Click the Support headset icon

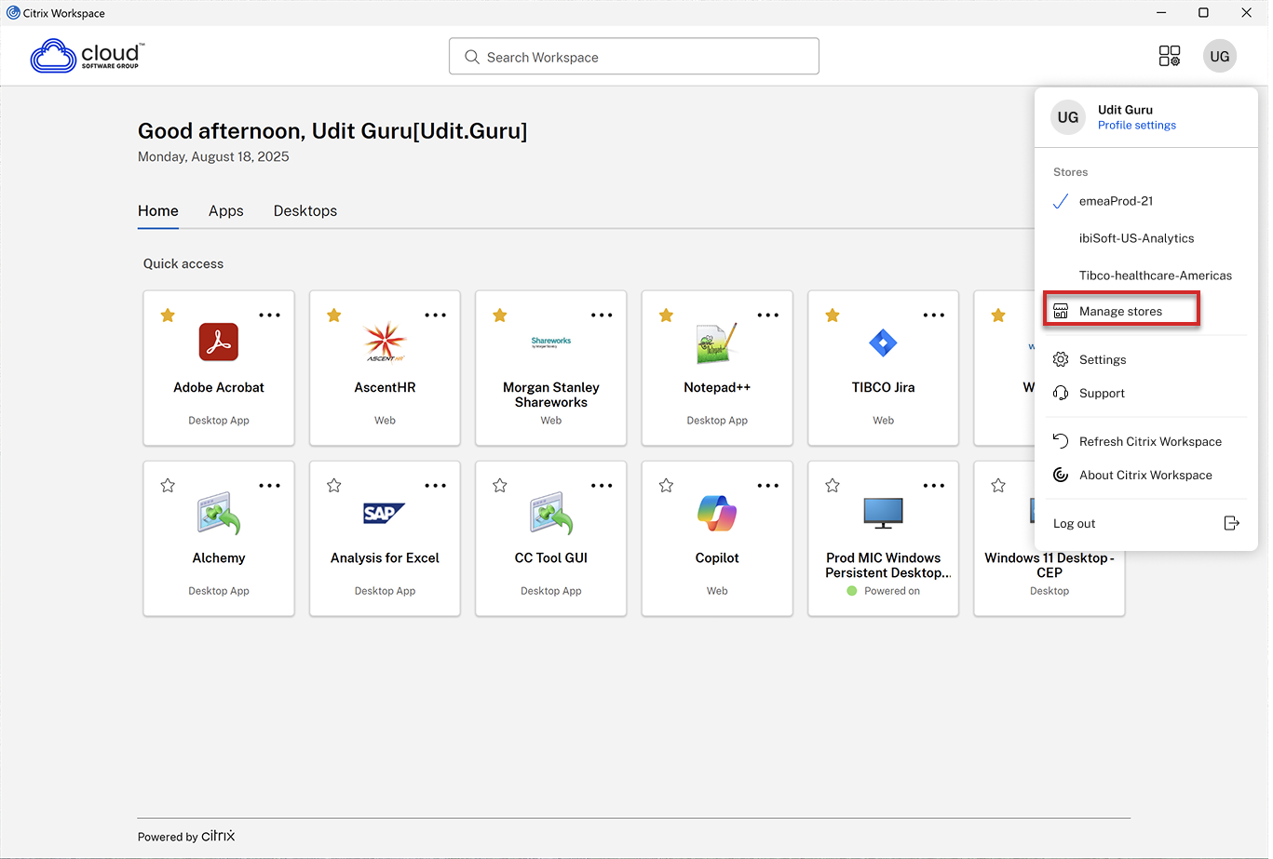[1061, 393]
